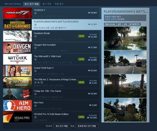Click the ₩ 237,600 VEGAS Pro price

(x=92, y=118)
